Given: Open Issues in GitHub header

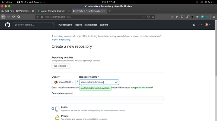Looking at the screenshot, I should [x=78, y=25].
